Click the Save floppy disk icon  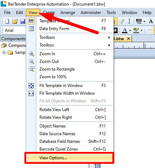tap(23, 21)
